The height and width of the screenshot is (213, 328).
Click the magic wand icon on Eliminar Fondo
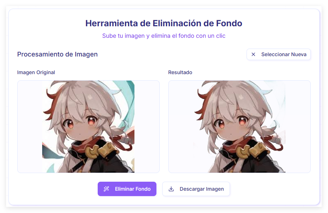[106, 189]
